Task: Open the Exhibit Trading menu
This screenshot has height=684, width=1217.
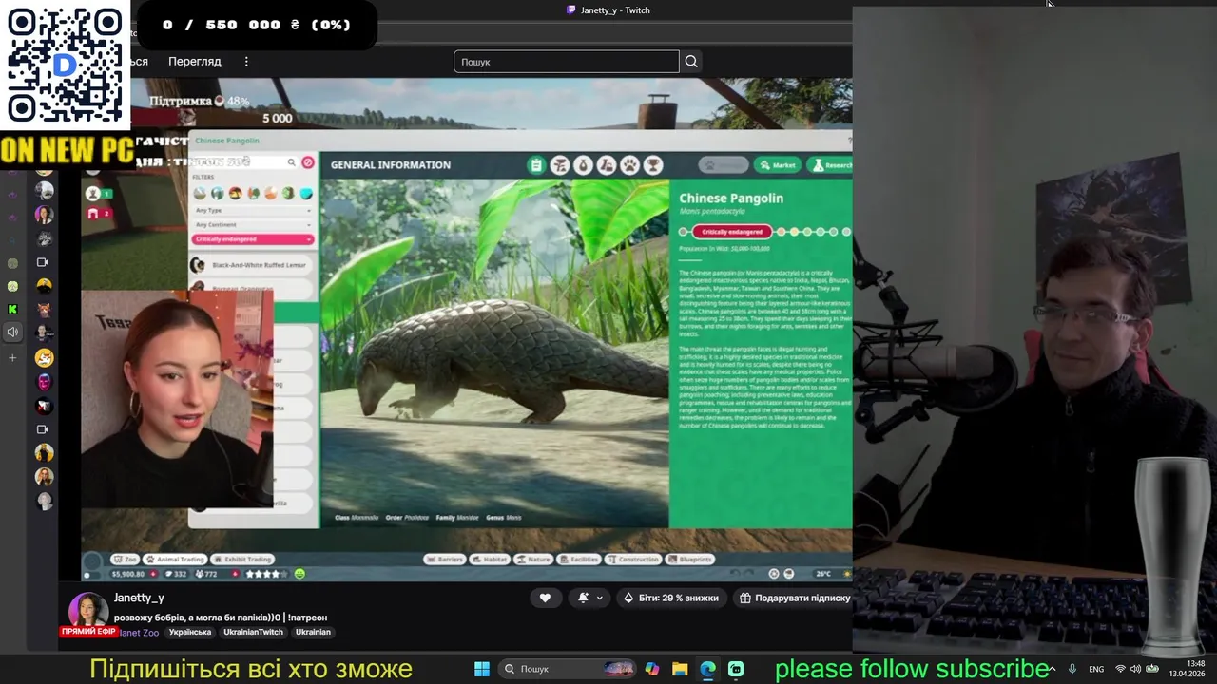Action: [x=242, y=560]
